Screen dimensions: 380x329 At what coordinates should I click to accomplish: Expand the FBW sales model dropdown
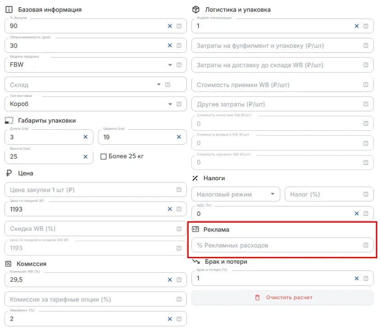point(170,65)
